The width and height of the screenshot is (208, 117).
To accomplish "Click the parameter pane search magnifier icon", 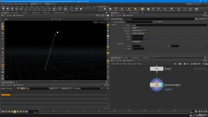I will click(201, 19).
